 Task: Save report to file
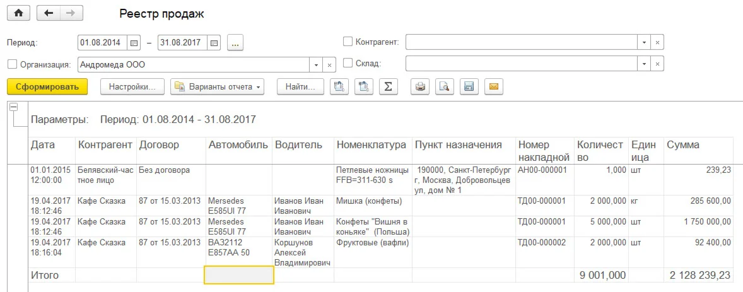pyautogui.click(x=469, y=87)
